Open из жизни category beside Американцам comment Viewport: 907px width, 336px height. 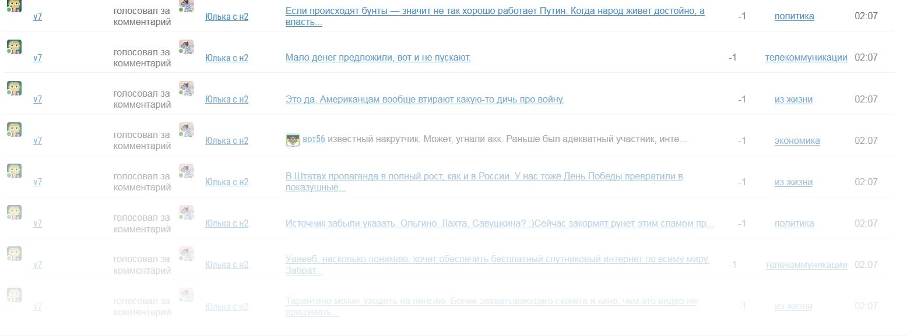point(793,99)
